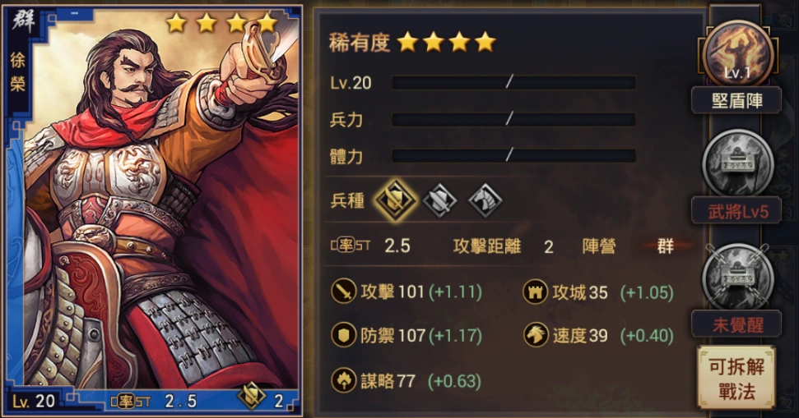
Task: Click the 堅盾陣 skill label
Action: coord(736,101)
